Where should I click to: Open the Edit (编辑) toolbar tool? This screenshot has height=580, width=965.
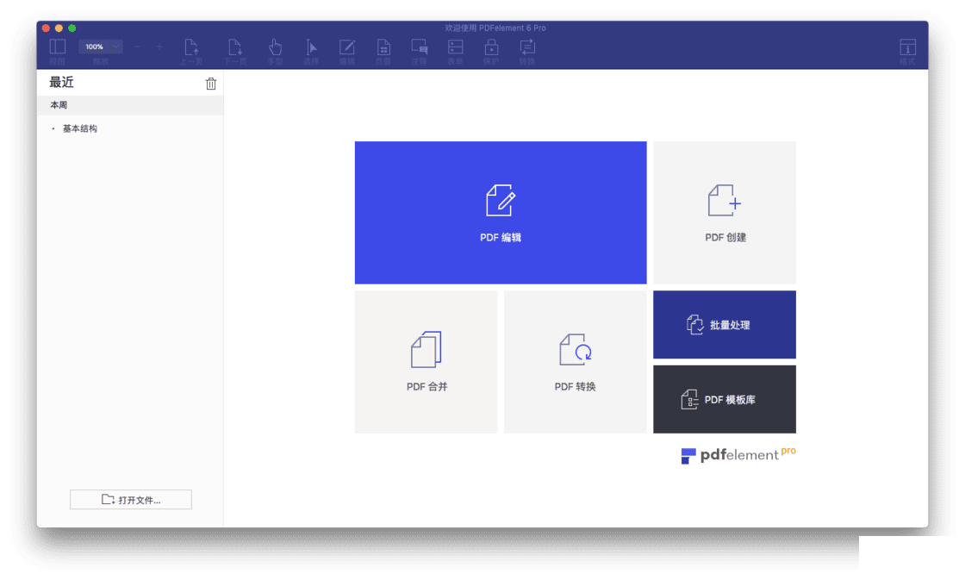[x=347, y=47]
